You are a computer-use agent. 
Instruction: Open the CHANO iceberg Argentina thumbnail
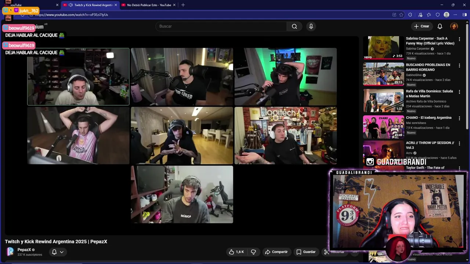383,126
